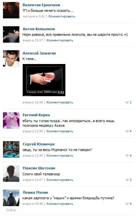The width and height of the screenshot is (136, 216).
Task: Open Антон Ковылков's profile picture
Action: (x=11, y=34)
